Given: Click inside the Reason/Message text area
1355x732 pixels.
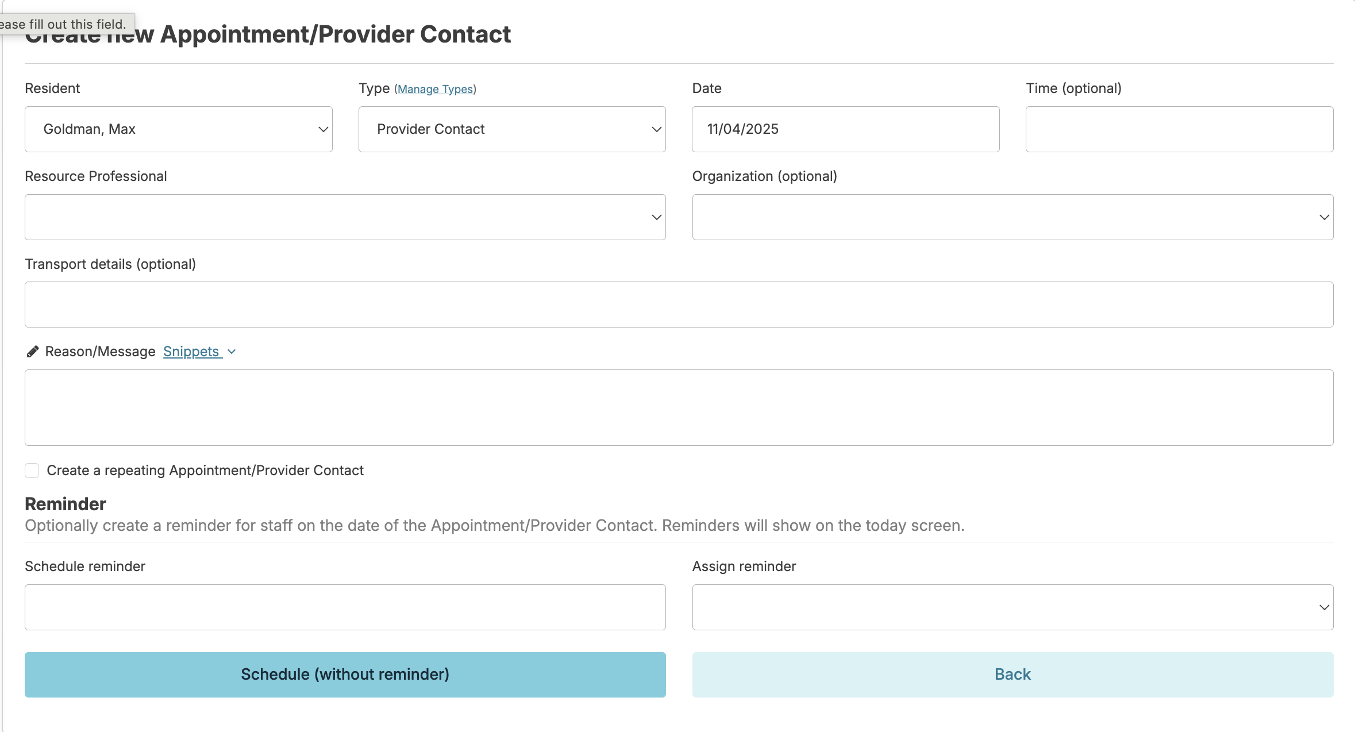Looking at the screenshot, I should pos(679,407).
